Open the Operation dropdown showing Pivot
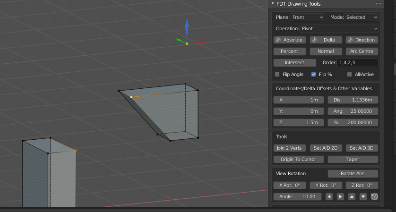Image resolution: width=396 pixels, height=212 pixels. pos(340,28)
